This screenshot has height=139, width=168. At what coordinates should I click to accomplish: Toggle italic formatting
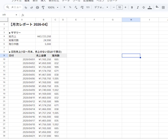pos(138,7)
